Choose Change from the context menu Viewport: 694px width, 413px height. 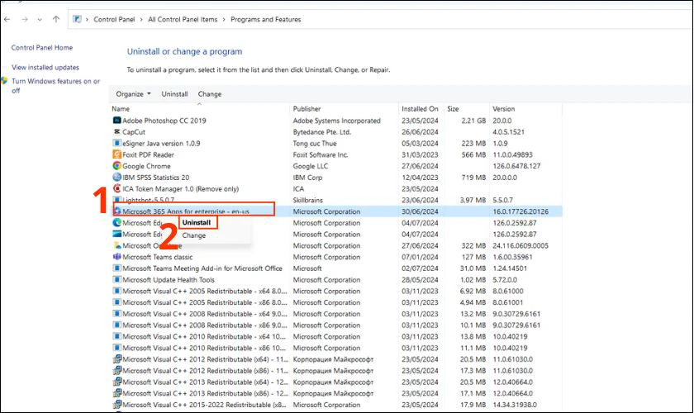point(194,235)
